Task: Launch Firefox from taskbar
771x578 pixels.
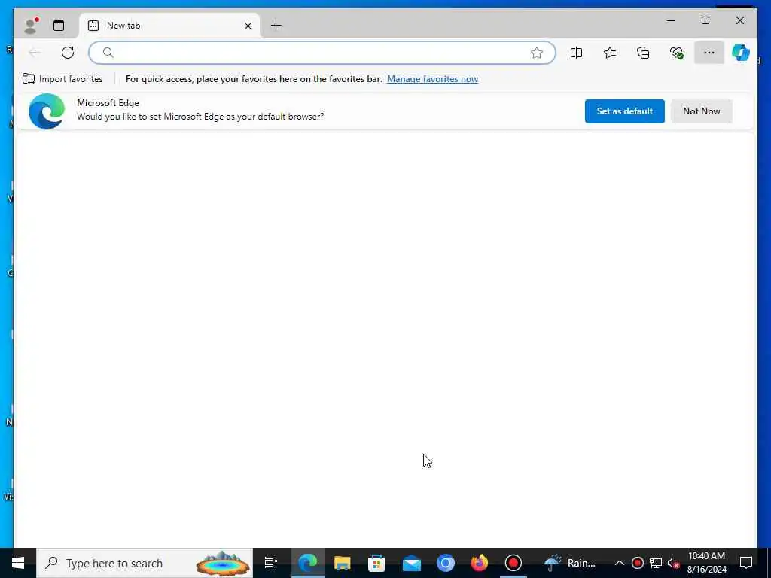Action: coord(480,563)
